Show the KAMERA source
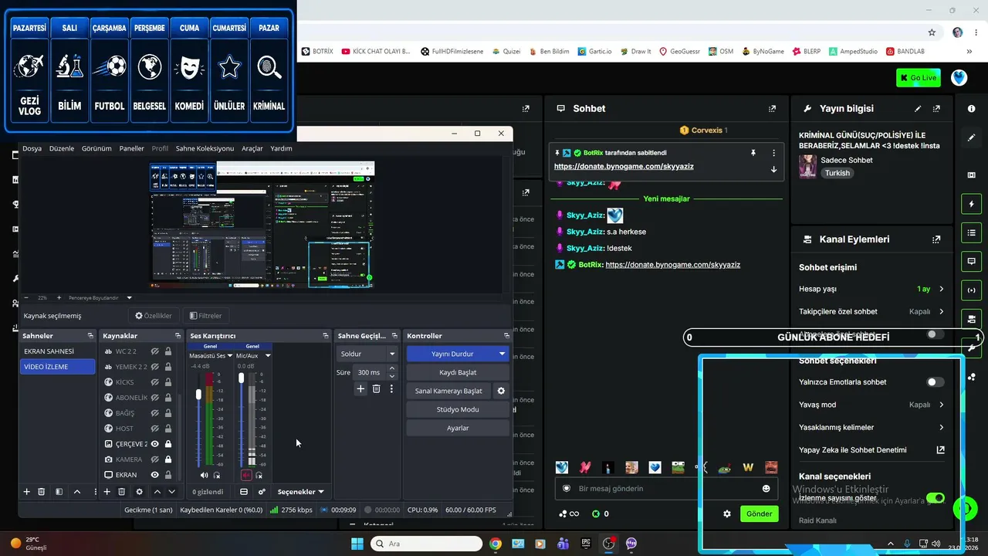The image size is (988, 556). pyautogui.click(x=155, y=459)
